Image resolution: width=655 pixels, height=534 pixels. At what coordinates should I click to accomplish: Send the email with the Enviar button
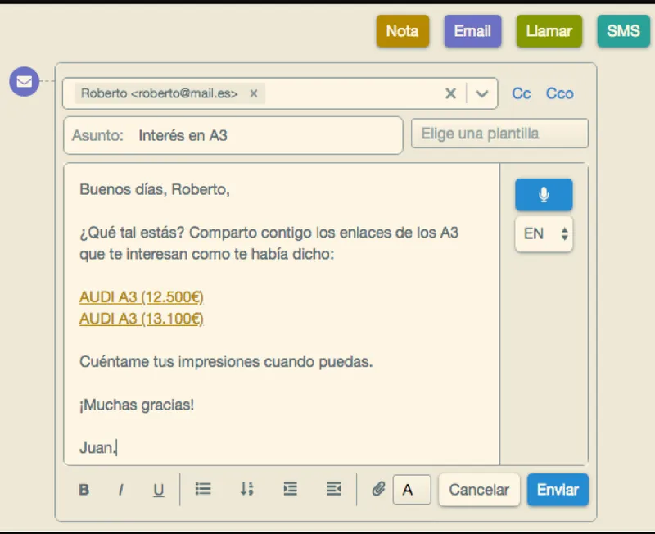click(x=558, y=489)
